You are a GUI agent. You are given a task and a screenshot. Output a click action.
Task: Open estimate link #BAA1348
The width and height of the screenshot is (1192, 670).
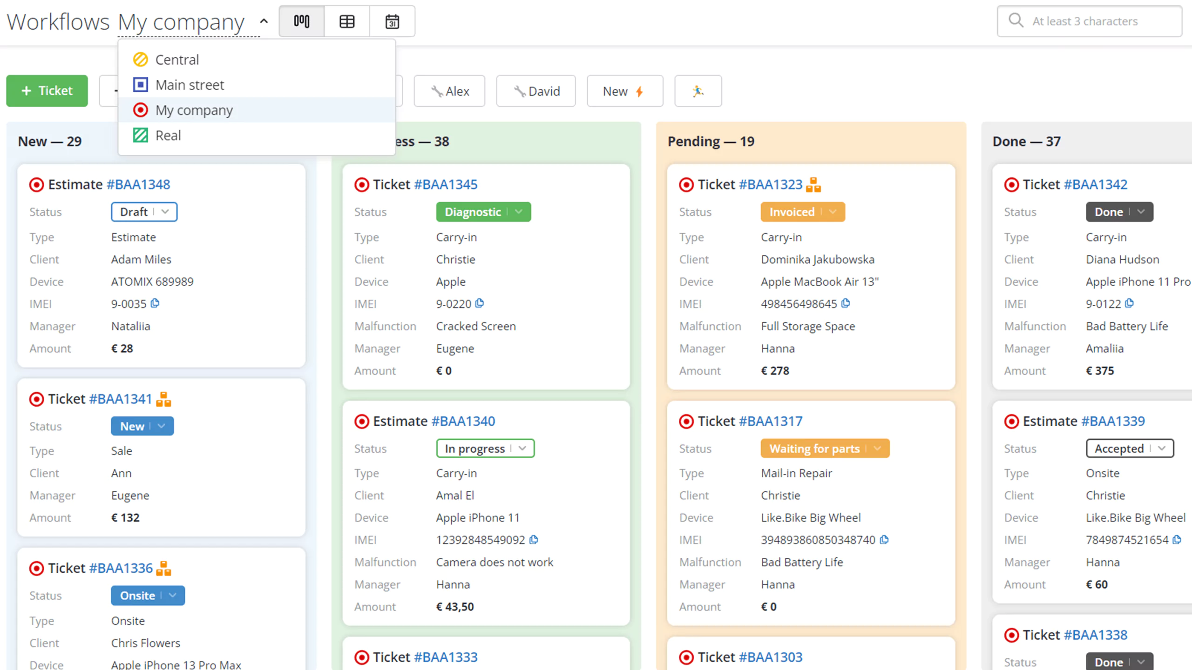coord(138,185)
